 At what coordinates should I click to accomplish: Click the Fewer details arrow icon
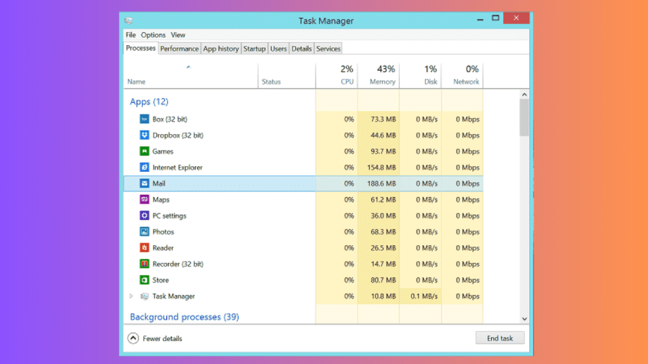[x=133, y=339]
